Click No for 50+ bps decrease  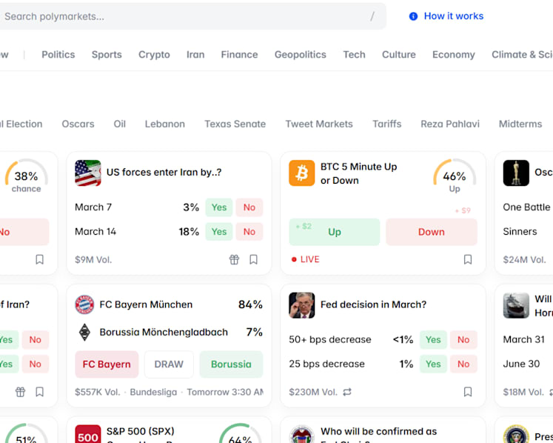click(x=463, y=340)
